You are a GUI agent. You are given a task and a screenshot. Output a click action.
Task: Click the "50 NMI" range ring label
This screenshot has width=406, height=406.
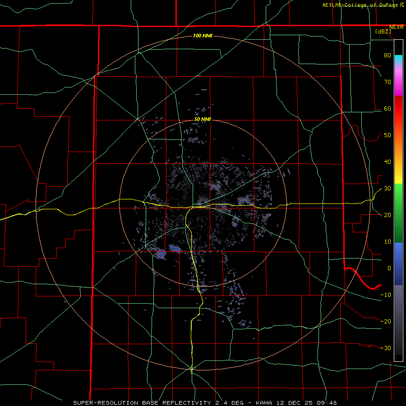[x=203, y=120]
